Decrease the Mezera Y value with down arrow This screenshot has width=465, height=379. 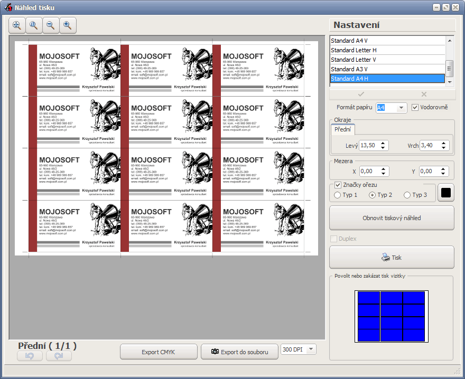tap(443, 173)
